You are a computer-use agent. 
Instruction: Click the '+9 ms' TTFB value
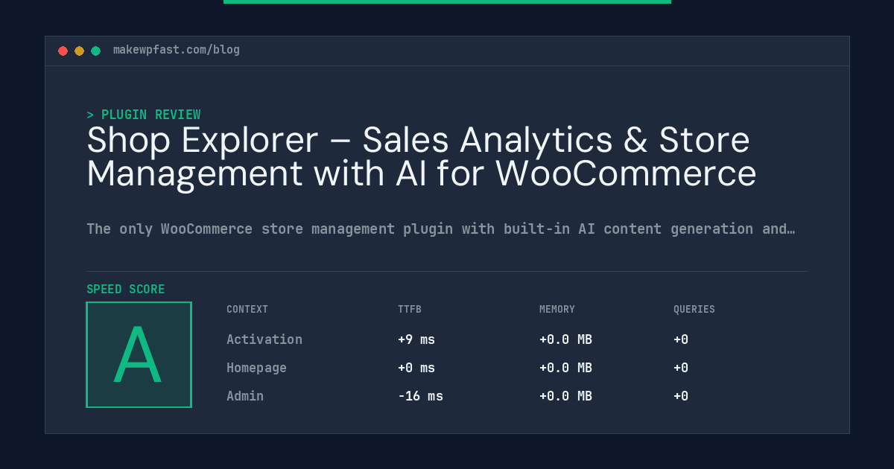pos(416,339)
